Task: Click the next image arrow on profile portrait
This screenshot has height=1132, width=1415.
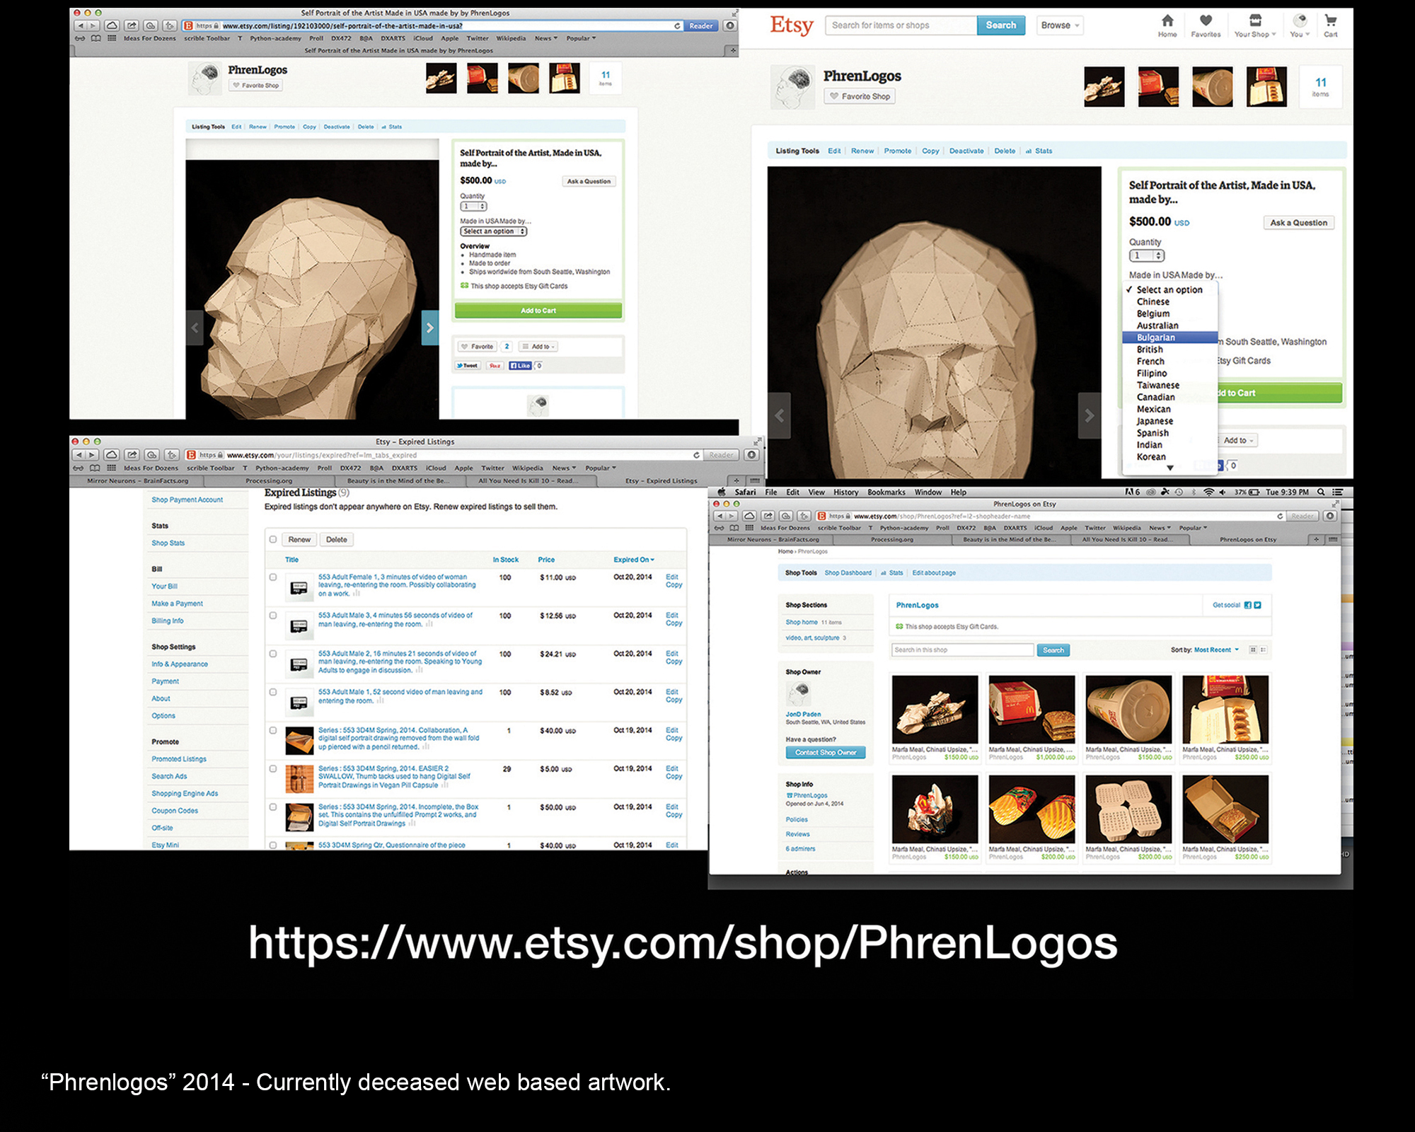Action: pyautogui.click(x=429, y=328)
